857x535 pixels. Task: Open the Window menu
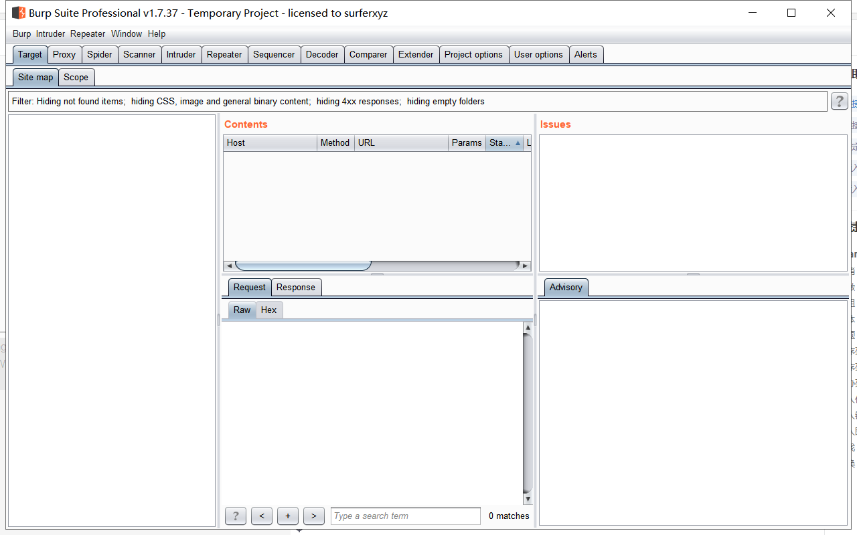click(x=127, y=33)
